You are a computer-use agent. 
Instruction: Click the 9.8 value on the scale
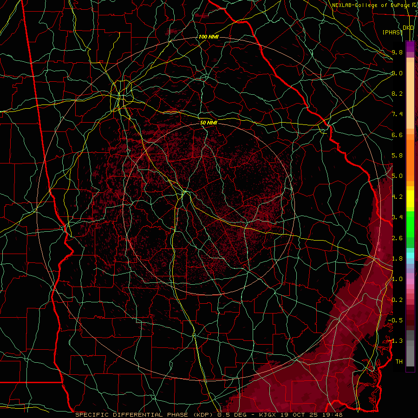click(397, 52)
